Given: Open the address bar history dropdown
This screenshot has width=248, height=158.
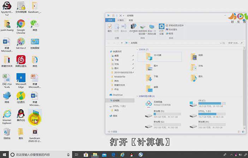Looking at the screenshot, I should tap(220, 43).
